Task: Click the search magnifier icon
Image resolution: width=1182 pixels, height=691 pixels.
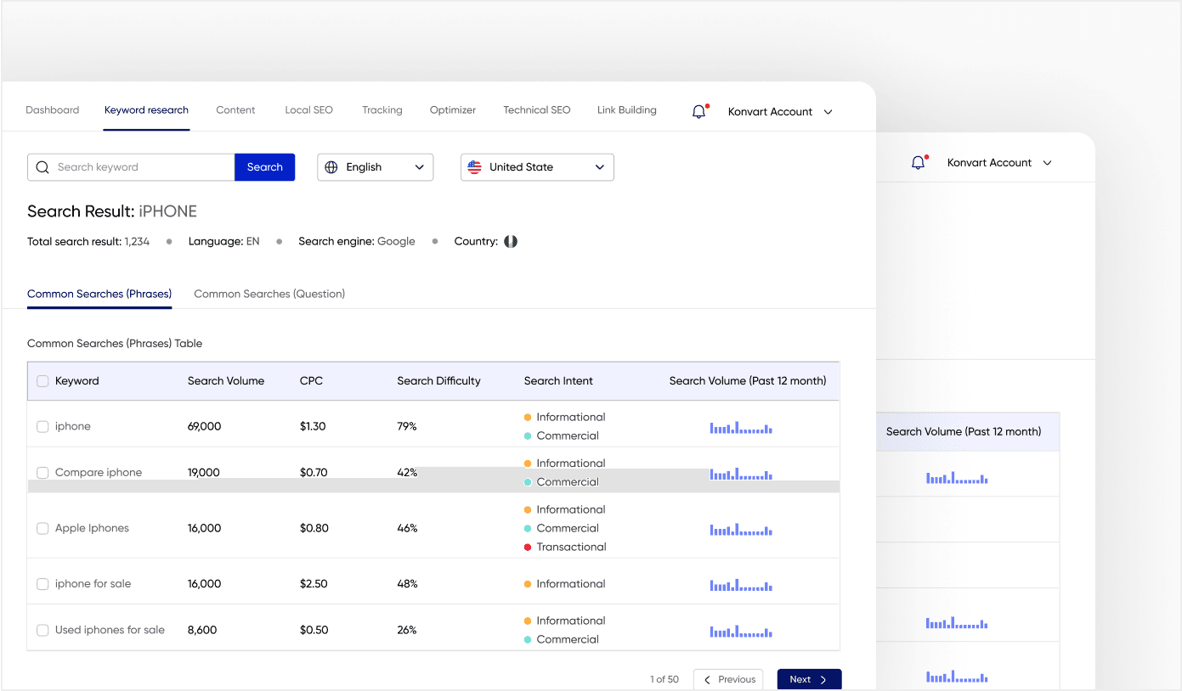Action: point(42,167)
